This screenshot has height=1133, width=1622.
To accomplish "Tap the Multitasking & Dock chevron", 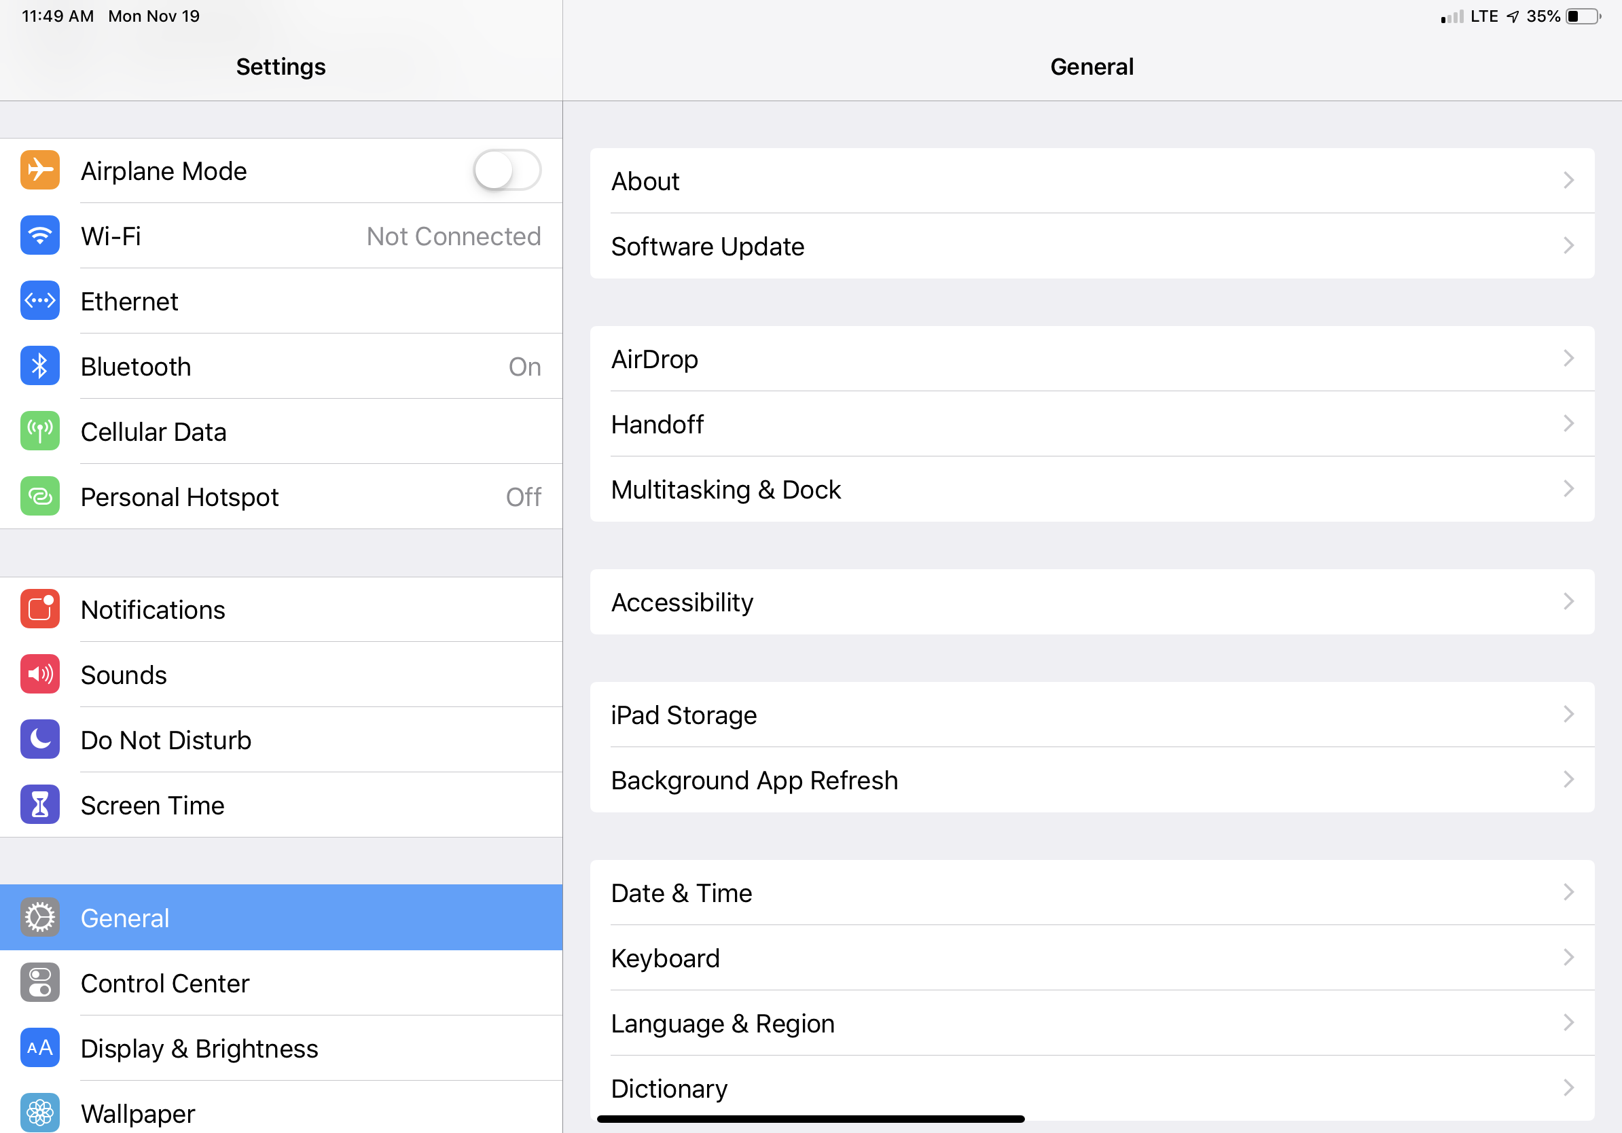I will 1569,489.
